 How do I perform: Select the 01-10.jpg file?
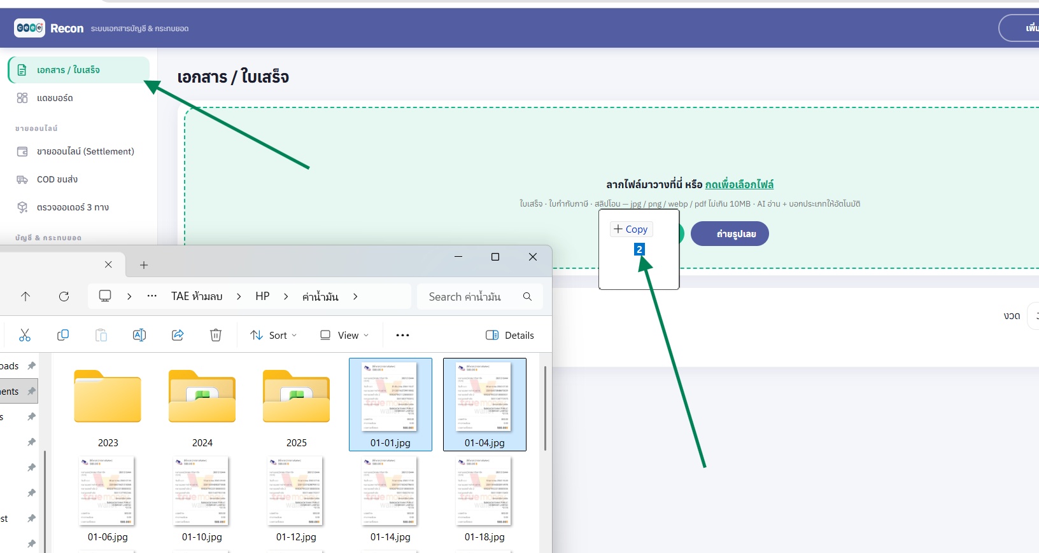[202, 500]
